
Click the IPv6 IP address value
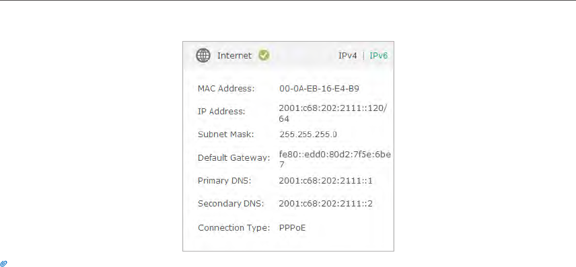pos(333,114)
